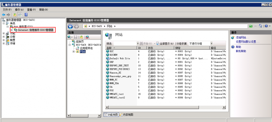This screenshot has width=272, height=122.
Task: Click 设置网站默认设置... link
Action: (247, 42)
